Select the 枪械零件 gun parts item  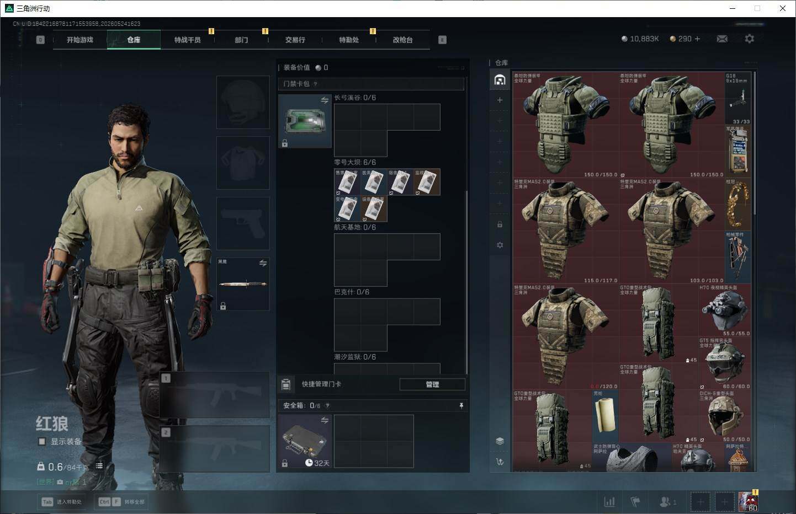coord(738,258)
